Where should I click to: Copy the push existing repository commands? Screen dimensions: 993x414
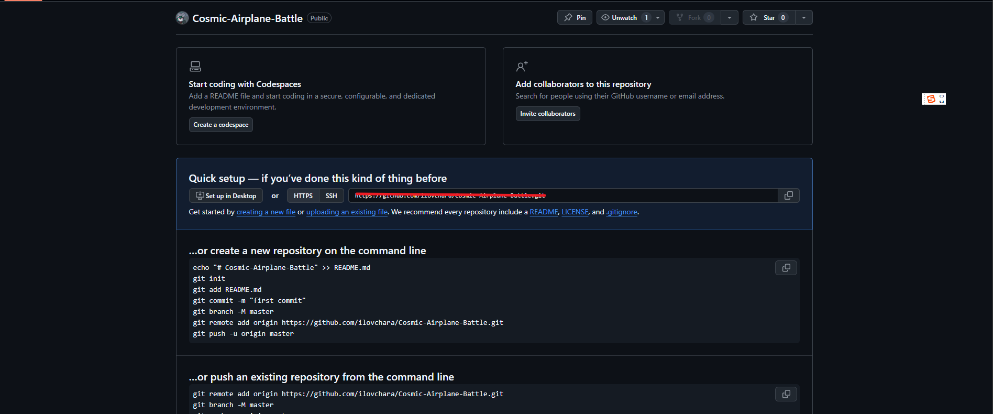786,394
